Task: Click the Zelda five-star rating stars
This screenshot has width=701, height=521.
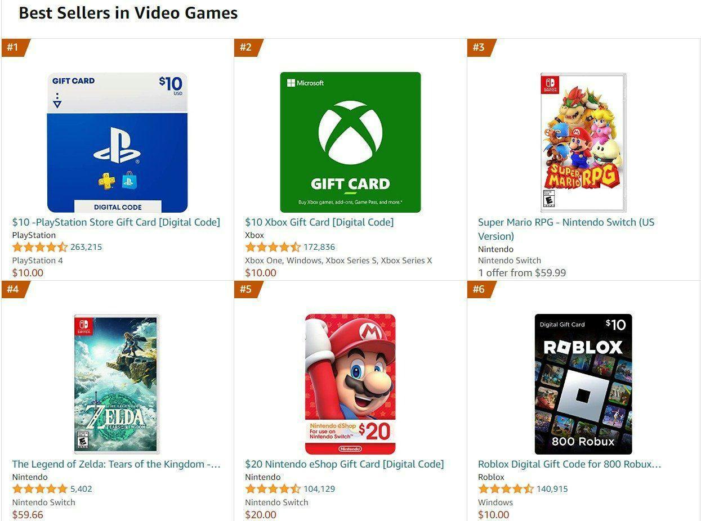Action: (x=38, y=488)
